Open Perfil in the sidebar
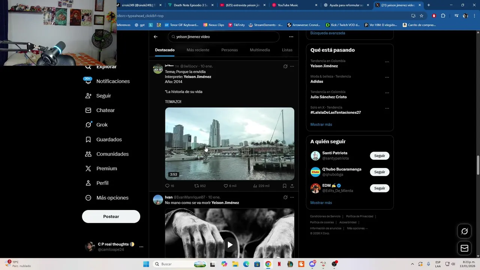The width and height of the screenshot is (480, 270). click(x=97, y=183)
